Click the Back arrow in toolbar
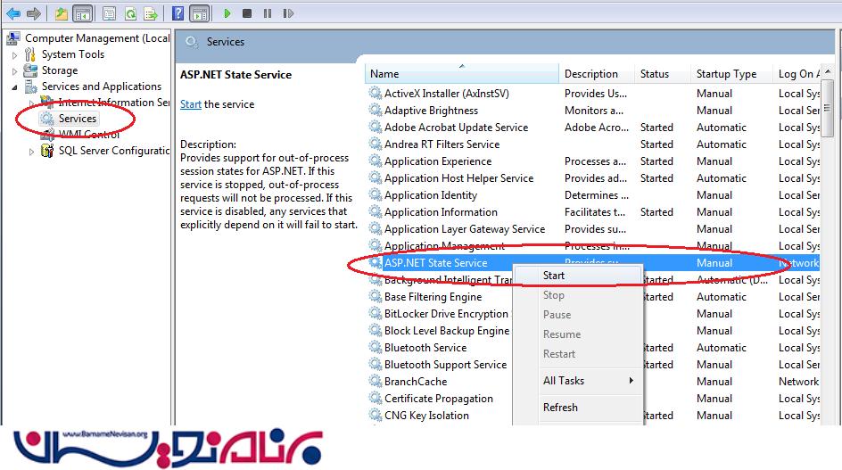842x470 pixels. tap(13, 13)
